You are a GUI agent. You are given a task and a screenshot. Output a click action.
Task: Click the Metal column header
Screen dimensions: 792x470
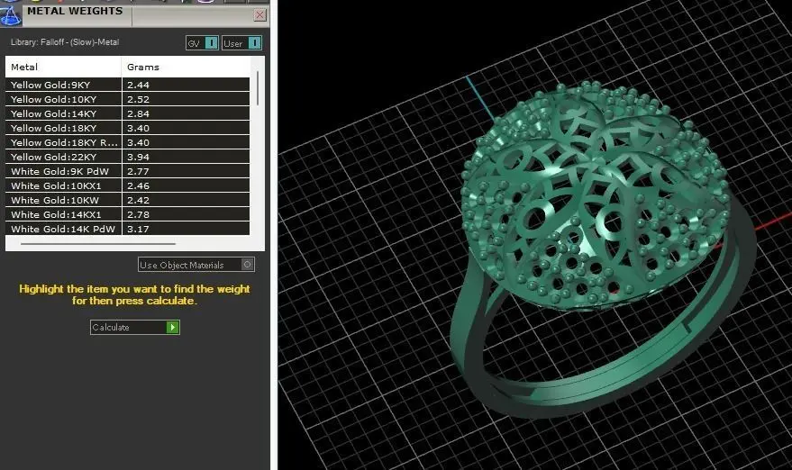point(63,67)
